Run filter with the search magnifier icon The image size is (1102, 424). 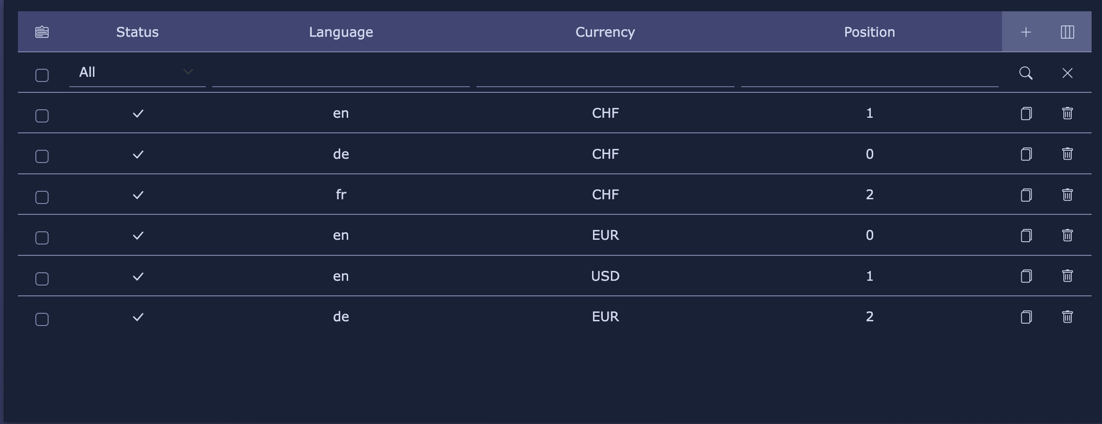coord(1026,73)
